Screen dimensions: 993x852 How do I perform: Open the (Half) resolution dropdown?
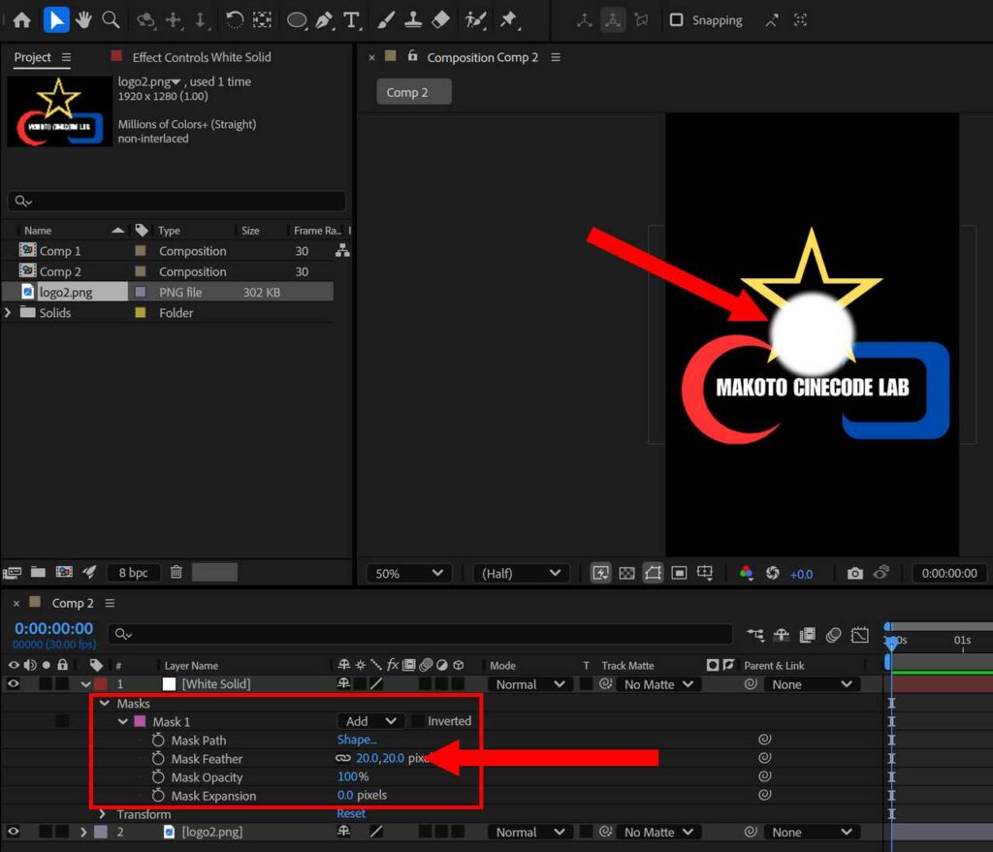(x=521, y=574)
